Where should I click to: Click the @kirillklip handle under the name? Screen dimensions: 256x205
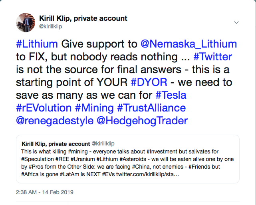click(x=50, y=27)
